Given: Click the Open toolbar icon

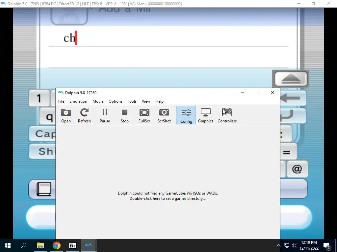Looking at the screenshot, I should [66, 115].
